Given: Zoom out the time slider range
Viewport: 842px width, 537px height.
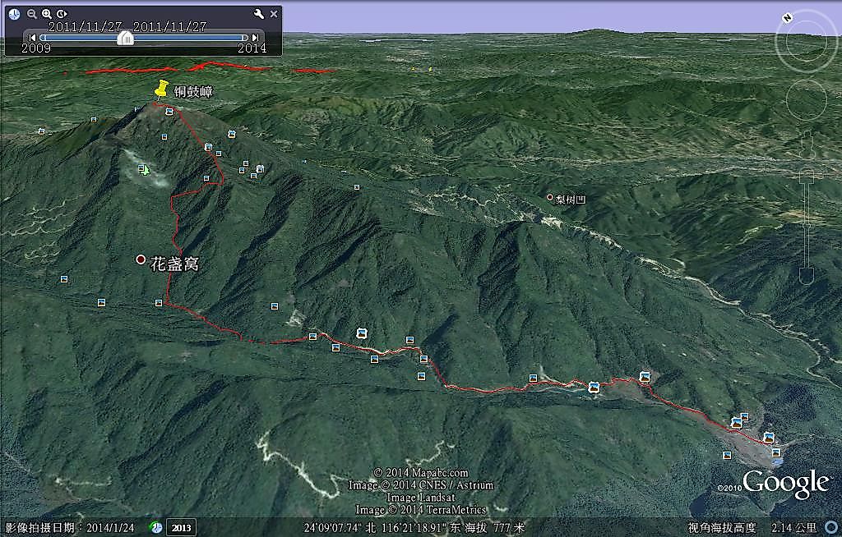Looking at the screenshot, I should pos(32,14).
